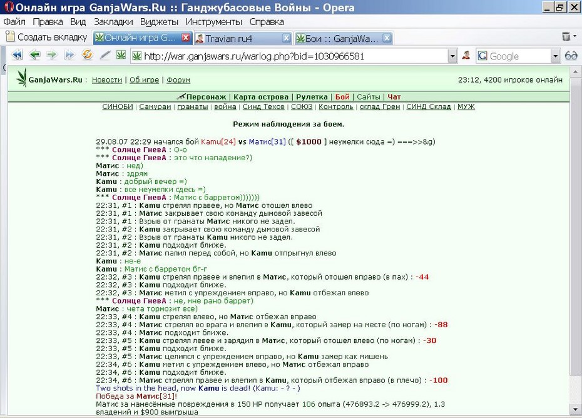Click the "23:12, 4200 игроков онлайн" status text
Viewport: 582px width, 418px height.
point(511,80)
